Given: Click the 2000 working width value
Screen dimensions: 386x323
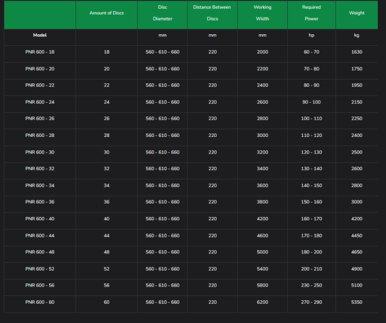Looking at the screenshot, I should pos(262,52).
